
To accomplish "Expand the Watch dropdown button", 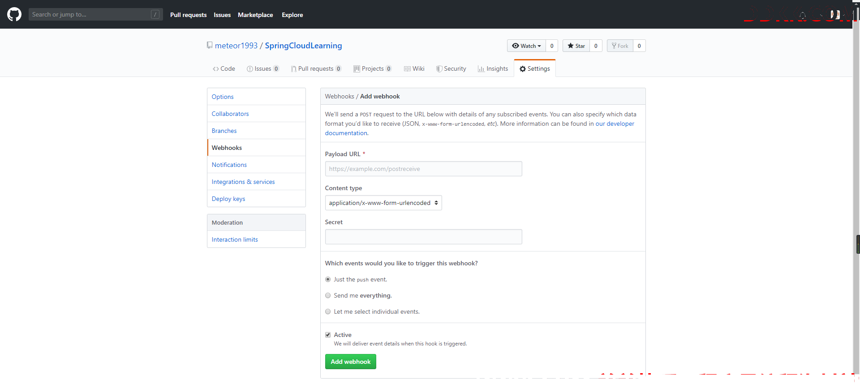I will pyautogui.click(x=526, y=46).
